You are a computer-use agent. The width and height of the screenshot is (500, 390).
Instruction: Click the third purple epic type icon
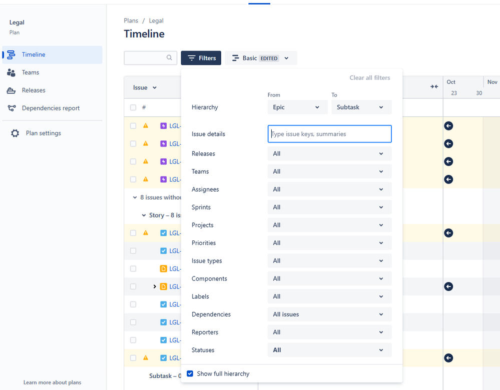point(163,161)
